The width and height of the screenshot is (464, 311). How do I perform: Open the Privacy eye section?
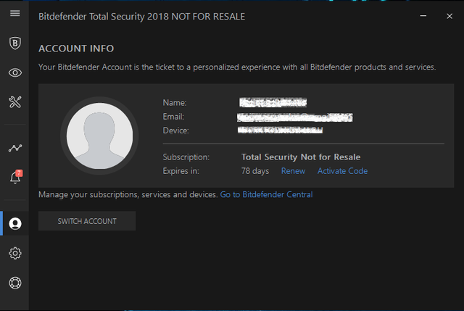point(14,72)
